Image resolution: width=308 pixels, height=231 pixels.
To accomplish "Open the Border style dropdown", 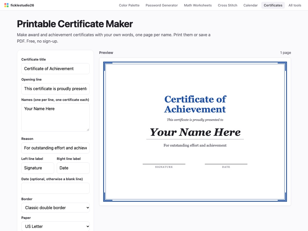I will [55, 208].
